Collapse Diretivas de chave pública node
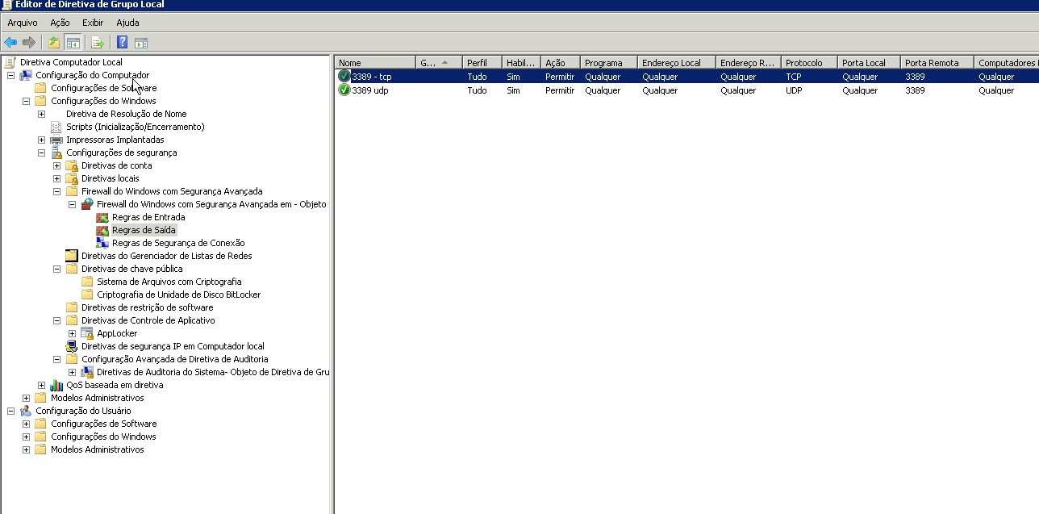Viewport: 1039px width, 514px height. (56, 269)
